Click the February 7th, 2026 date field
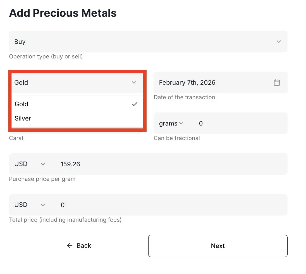 [x=212, y=82]
